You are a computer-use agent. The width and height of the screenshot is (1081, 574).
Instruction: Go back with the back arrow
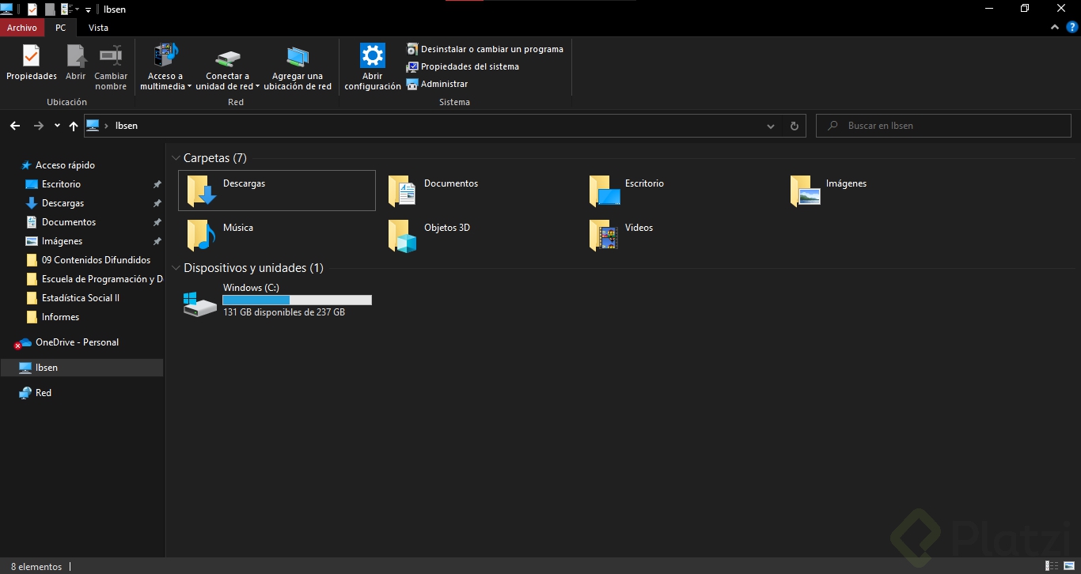pos(14,126)
